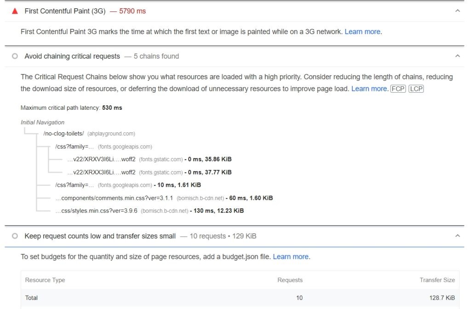Open Learn more link about budget.json file
Image resolution: width=471 pixels, height=309 pixels.
click(290, 257)
